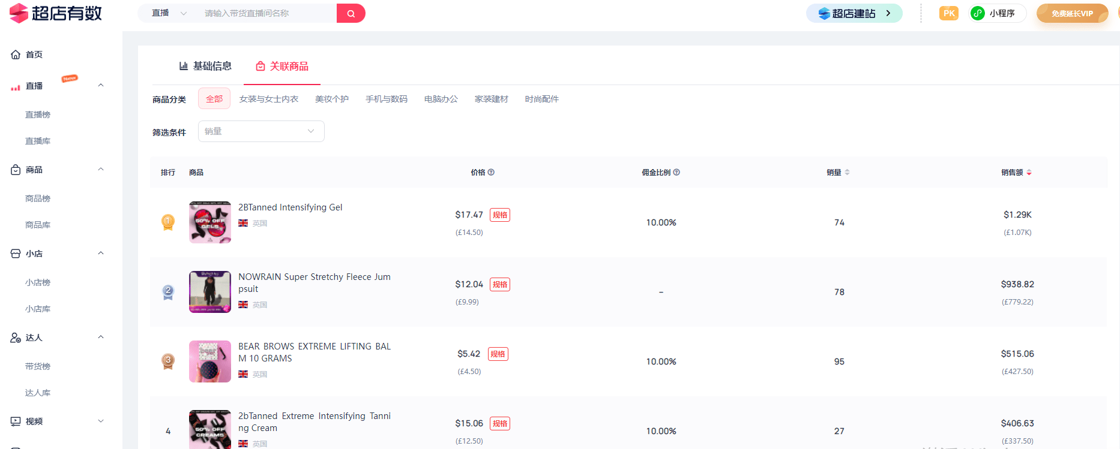
Task: Click the UK flag under NOWRAIN Jumpsuit
Action: tap(243, 305)
